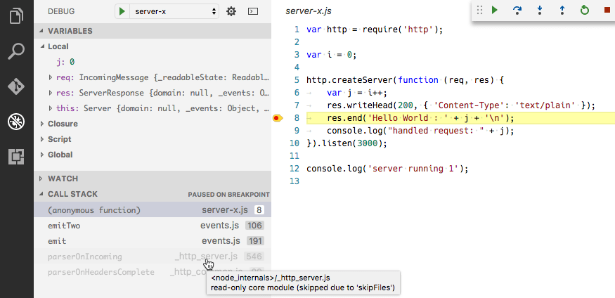
Task: Expand the req IncomingMessage variable
Action: tap(50, 77)
